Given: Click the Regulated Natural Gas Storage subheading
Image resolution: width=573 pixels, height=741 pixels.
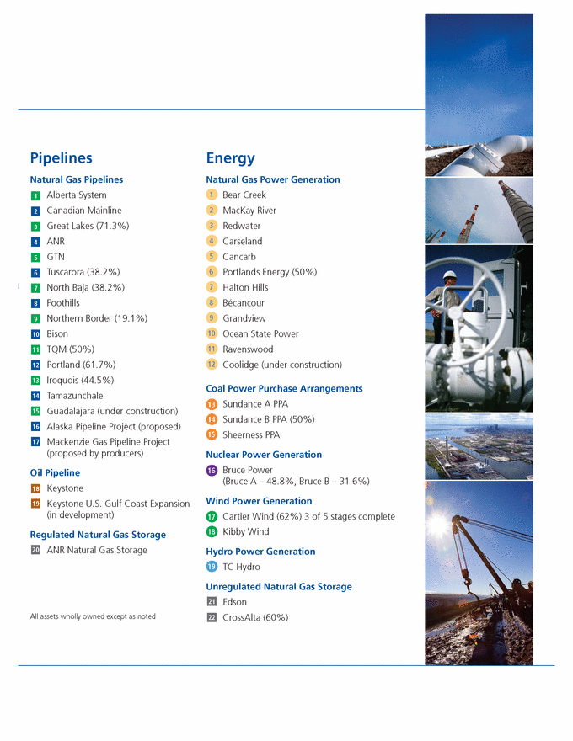Looking at the screenshot, I should coord(98,535).
